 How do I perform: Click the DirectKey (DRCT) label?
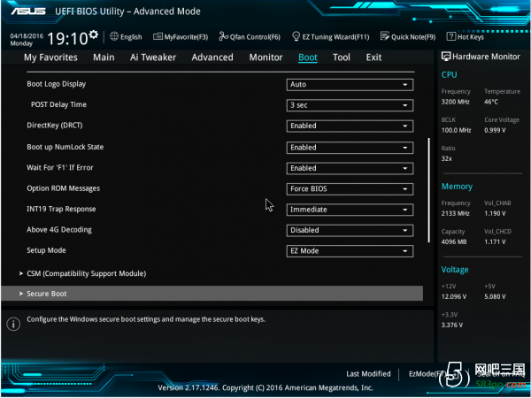tap(55, 126)
